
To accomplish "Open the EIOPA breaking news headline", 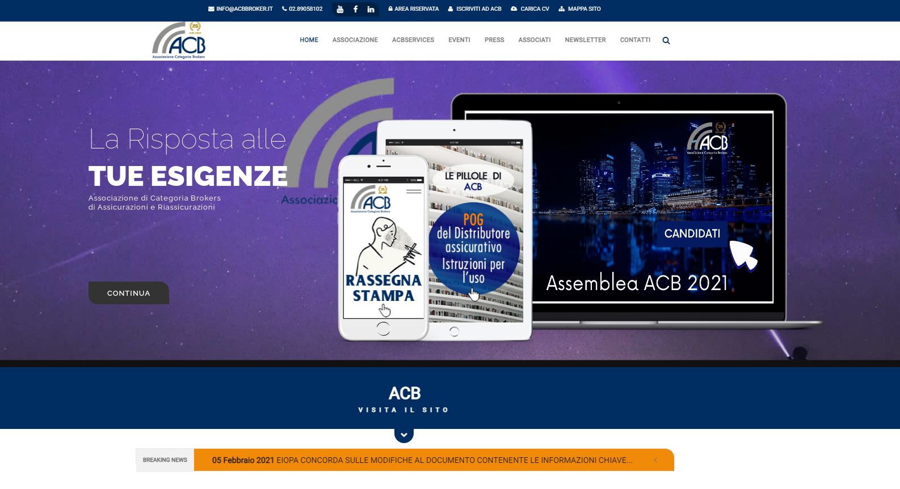I will click(422, 460).
